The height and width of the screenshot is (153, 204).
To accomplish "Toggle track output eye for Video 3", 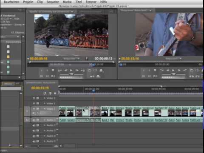I will coord(34,98).
